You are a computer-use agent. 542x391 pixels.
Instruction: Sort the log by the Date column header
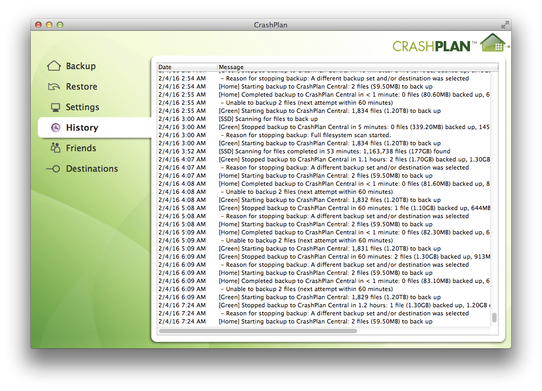(187, 67)
